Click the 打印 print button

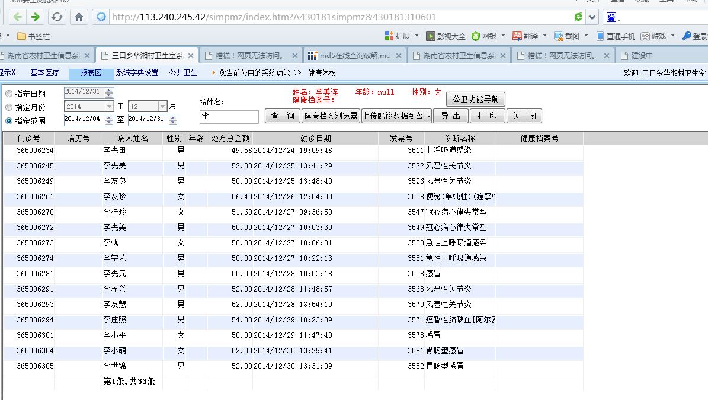pyautogui.click(x=487, y=116)
